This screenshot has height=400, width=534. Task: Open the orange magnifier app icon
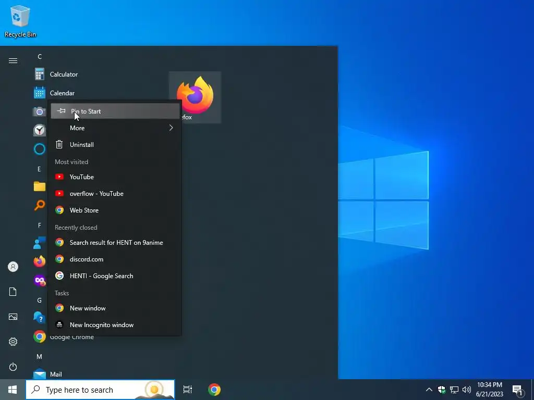[x=40, y=205]
